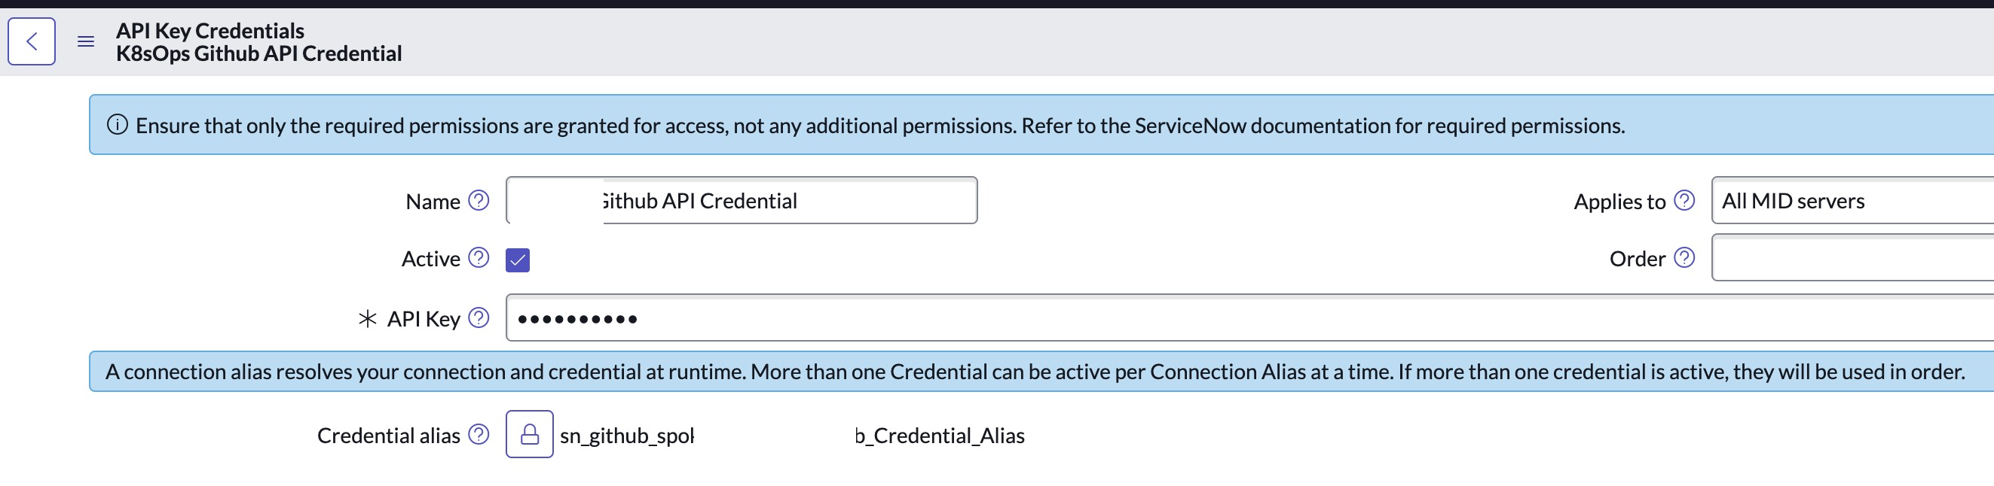Open the hamburger context menu icon

(86, 41)
